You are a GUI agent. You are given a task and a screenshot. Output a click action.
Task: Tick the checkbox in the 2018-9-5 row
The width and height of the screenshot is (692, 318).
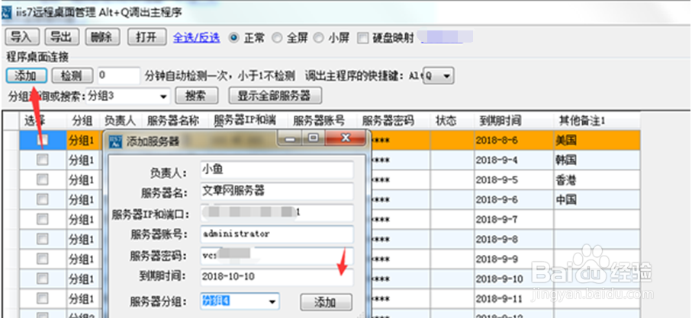tap(43, 180)
